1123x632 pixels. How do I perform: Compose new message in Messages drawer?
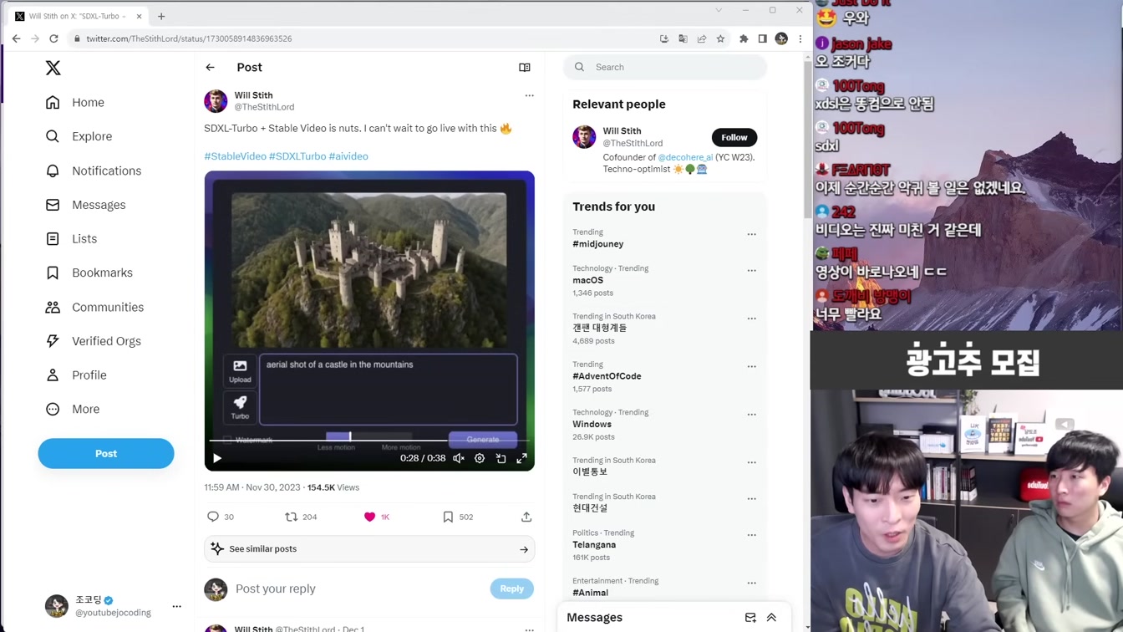750,618
